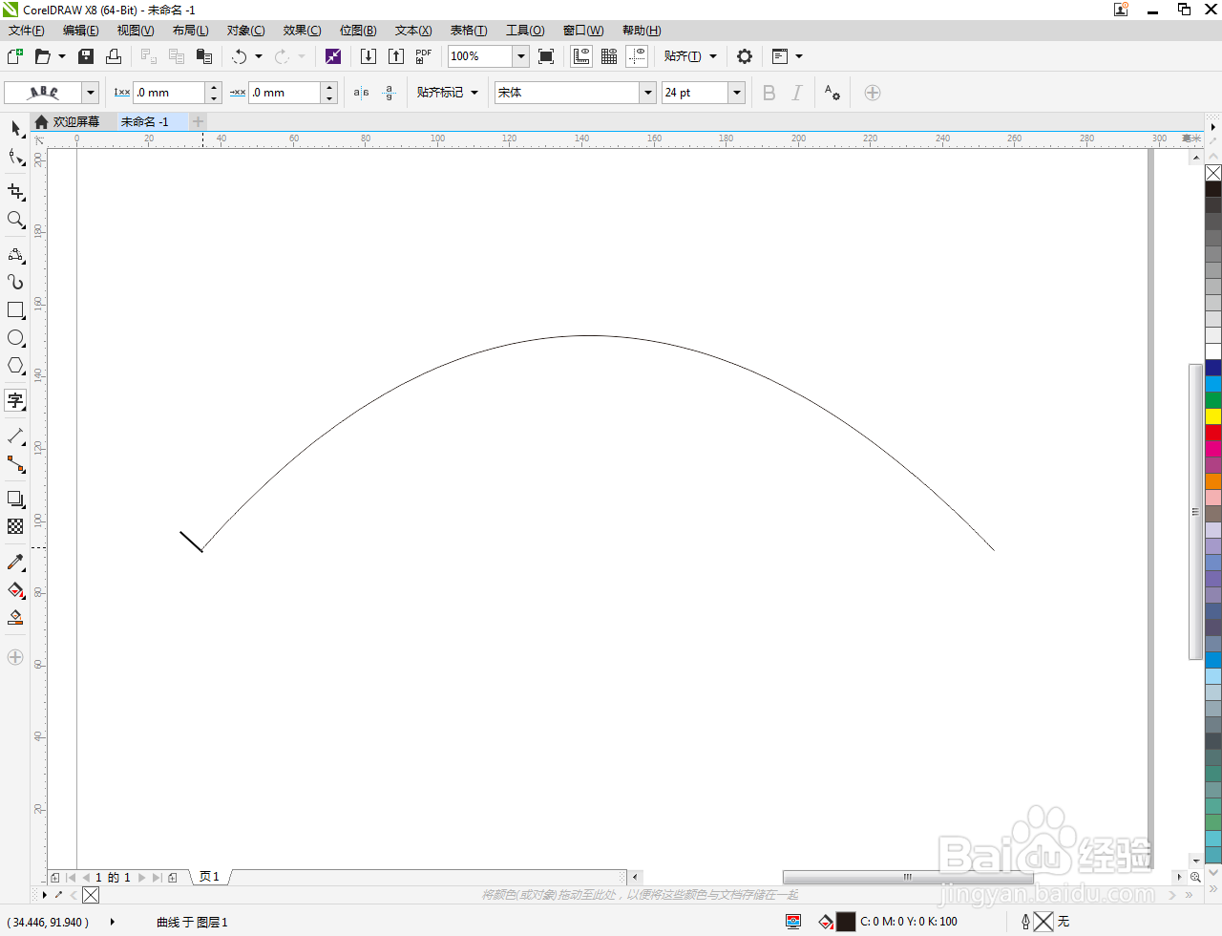Select the Ellipse tool

pos(15,338)
